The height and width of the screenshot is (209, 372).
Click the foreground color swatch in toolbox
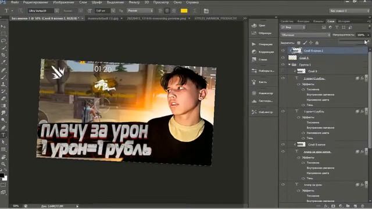pos(2,175)
